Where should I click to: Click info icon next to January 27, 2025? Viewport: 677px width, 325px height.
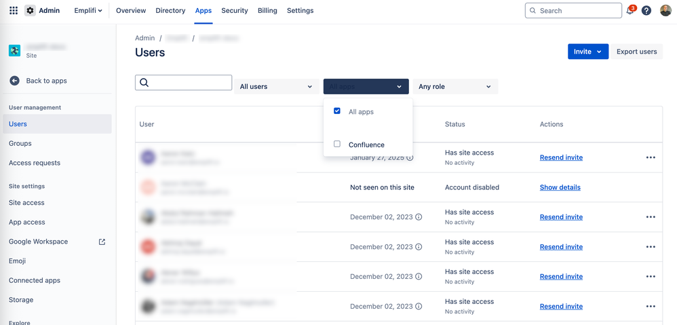pyautogui.click(x=410, y=157)
